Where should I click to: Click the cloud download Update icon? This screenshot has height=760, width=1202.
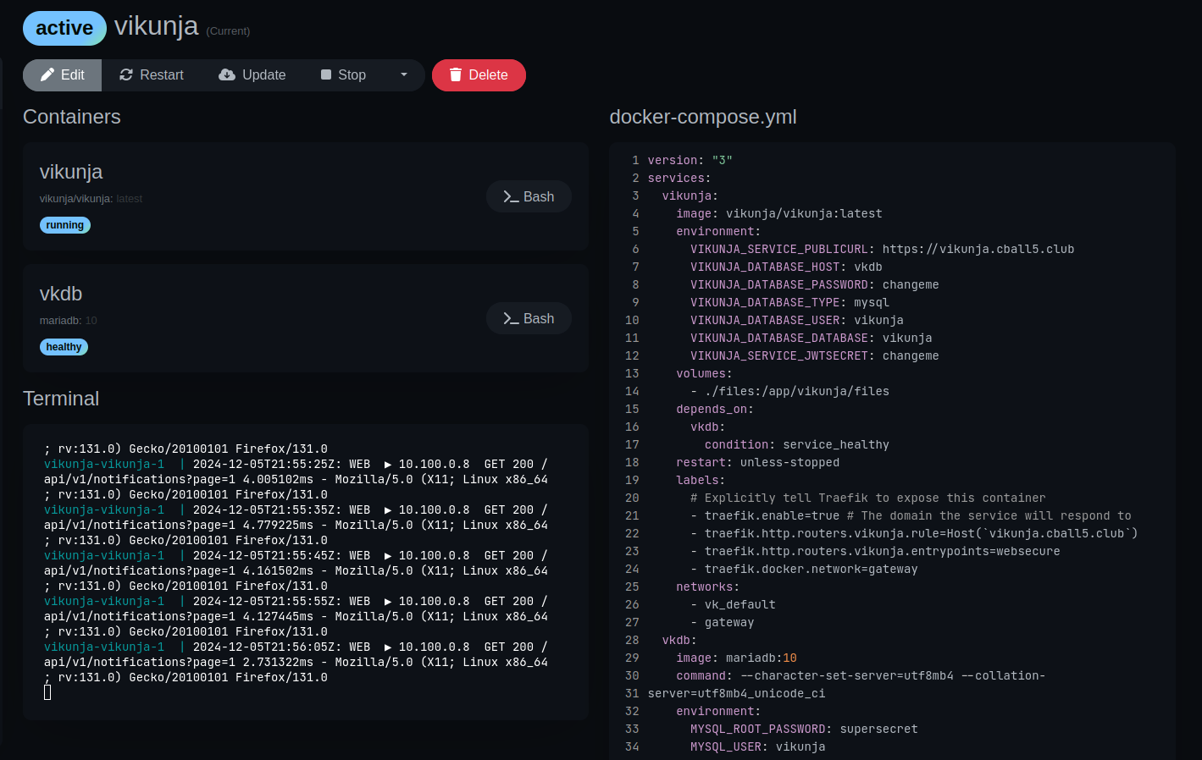(x=227, y=74)
